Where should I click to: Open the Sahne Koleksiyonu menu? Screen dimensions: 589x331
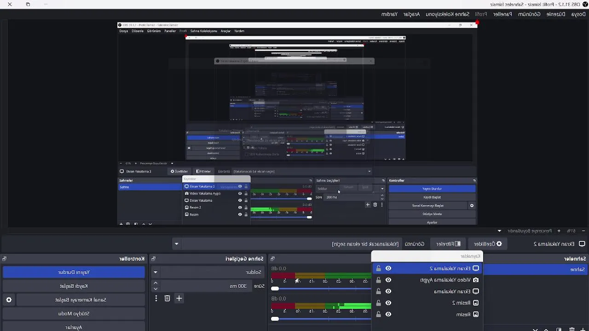pyautogui.click(x=447, y=14)
